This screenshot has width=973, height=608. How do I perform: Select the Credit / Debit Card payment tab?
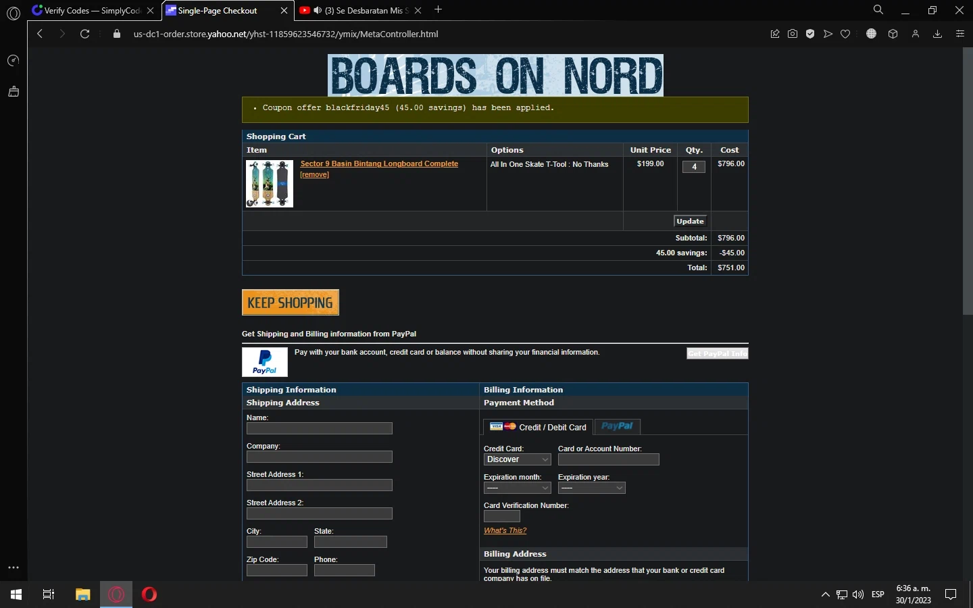click(x=539, y=427)
